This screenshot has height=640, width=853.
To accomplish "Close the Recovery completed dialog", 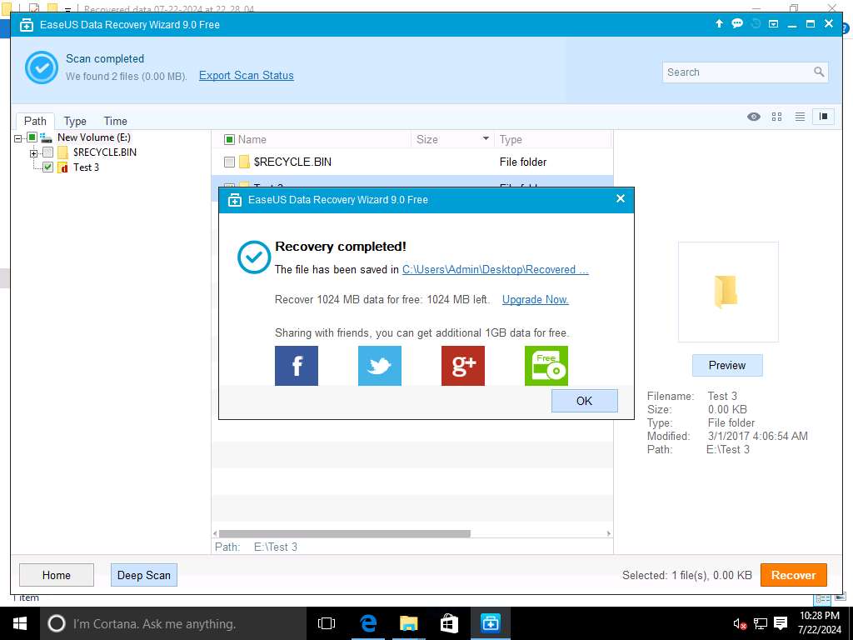I will coord(620,198).
